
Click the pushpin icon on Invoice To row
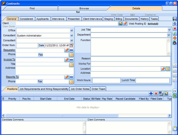tap(67, 60)
